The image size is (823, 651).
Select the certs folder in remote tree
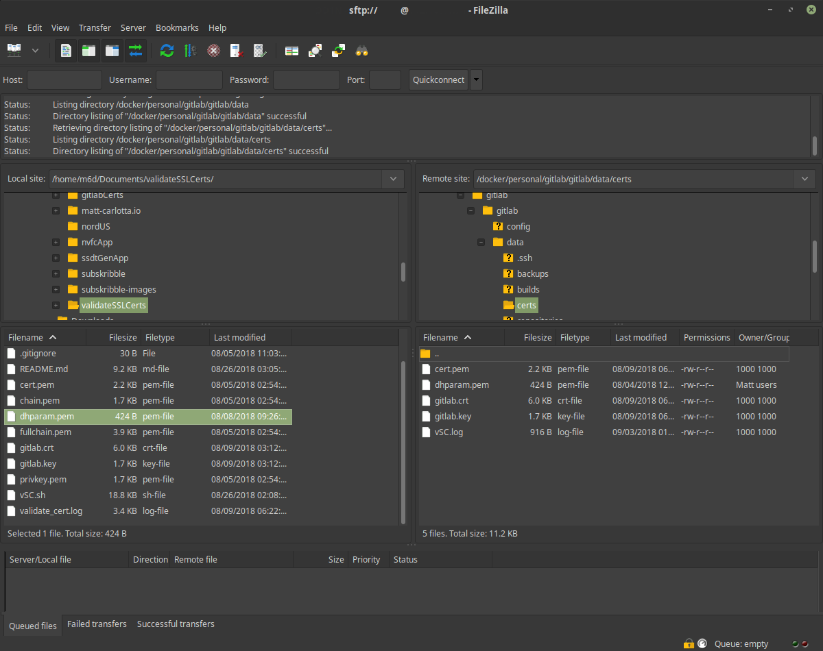pos(527,305)
